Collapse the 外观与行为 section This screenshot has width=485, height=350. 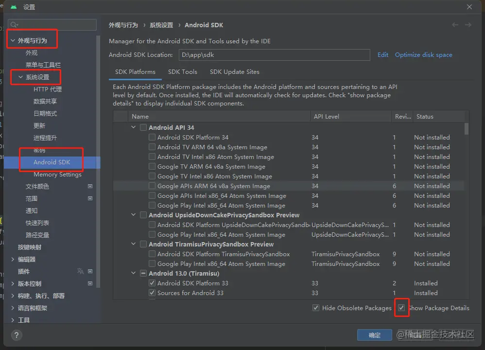[13, 40]
